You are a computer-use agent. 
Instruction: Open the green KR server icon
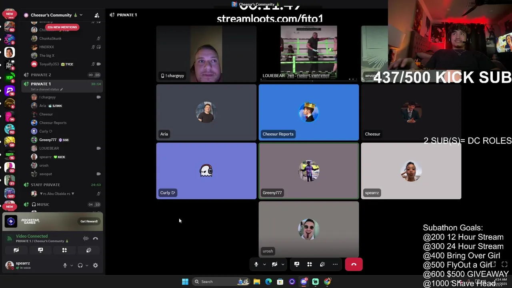click(10, 78)
